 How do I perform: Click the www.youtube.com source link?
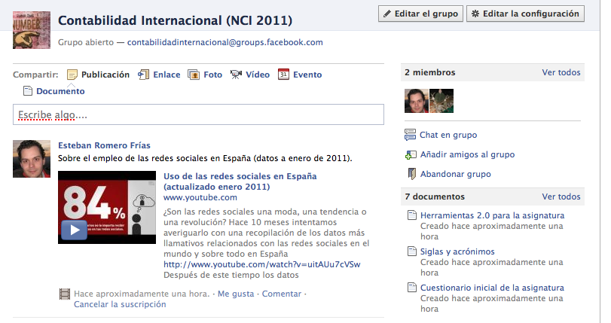coord(200,197)
